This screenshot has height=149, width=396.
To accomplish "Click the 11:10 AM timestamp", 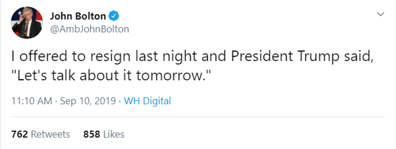I will click(32, 101).
